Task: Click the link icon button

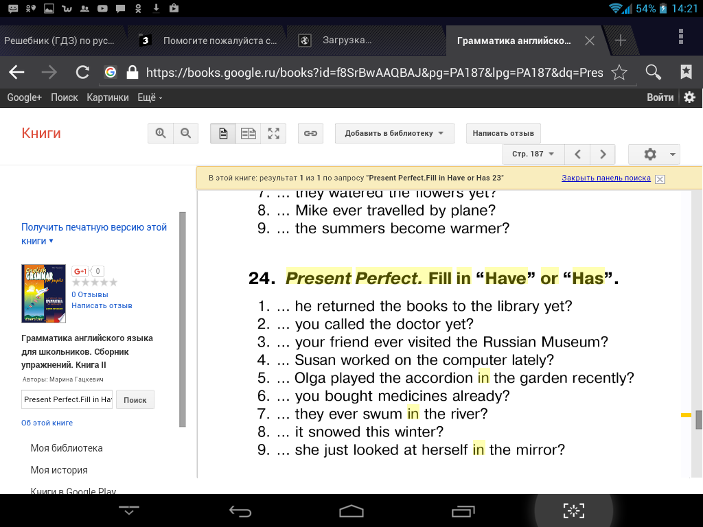Action: coord(310,134)
